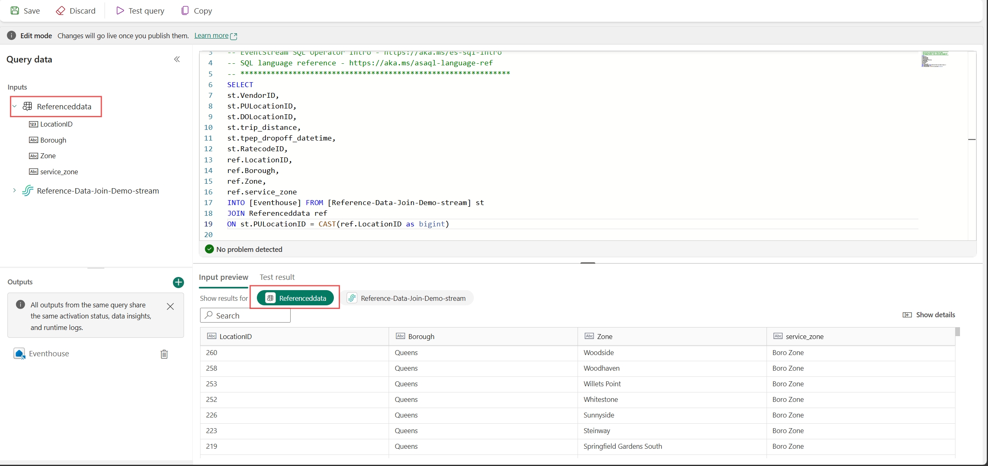This screenshot has height=466, width=988.
Task: Collapse the Referenceddata input tree
Action: pyautogui.click(x=14, y=106)
